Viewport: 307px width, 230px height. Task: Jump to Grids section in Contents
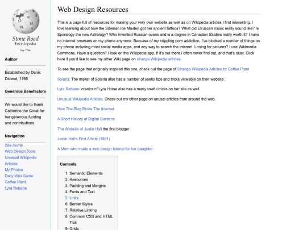point(74,228)
